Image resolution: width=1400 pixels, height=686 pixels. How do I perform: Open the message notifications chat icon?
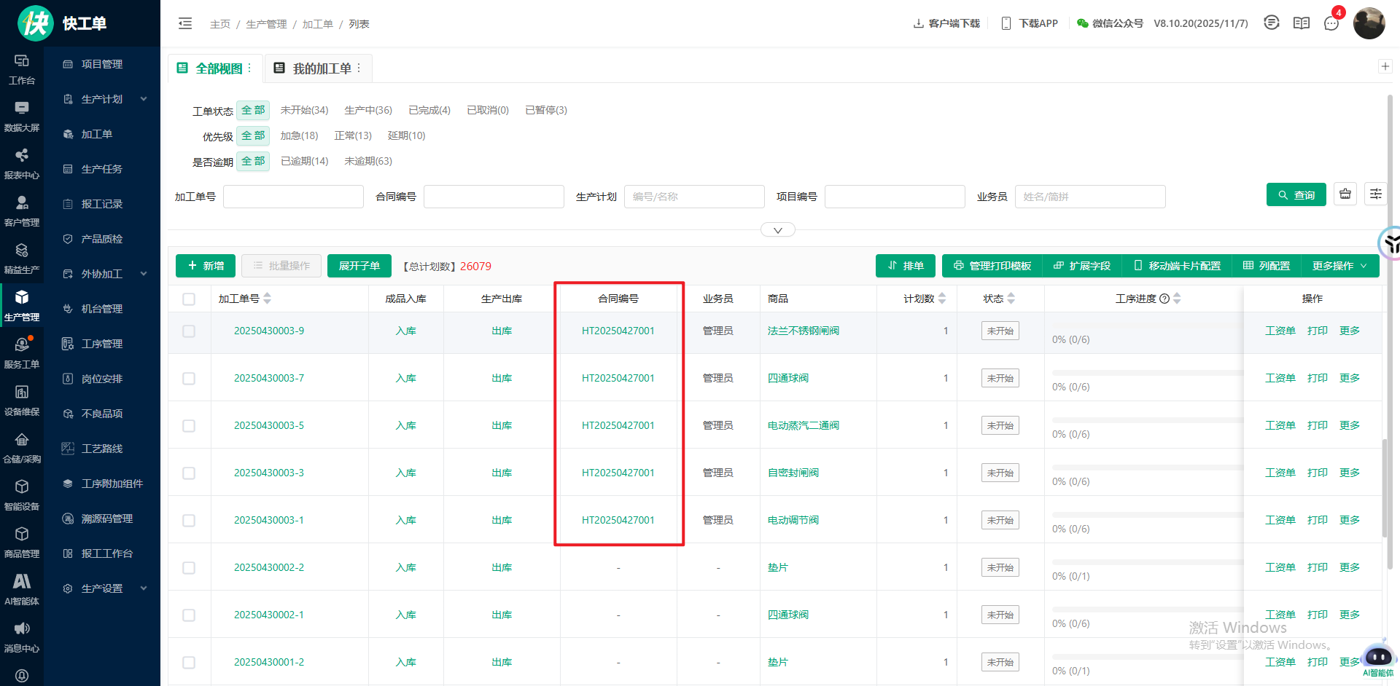[1331, 23]
